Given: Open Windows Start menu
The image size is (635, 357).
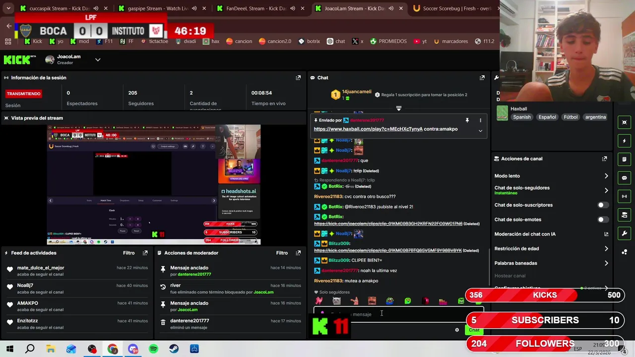Looking at the screenshot, I should pos(9,349).
